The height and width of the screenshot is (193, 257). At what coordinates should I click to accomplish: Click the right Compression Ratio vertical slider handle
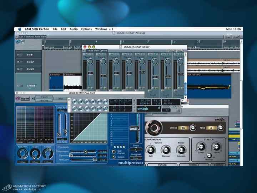tap(65, 131)
